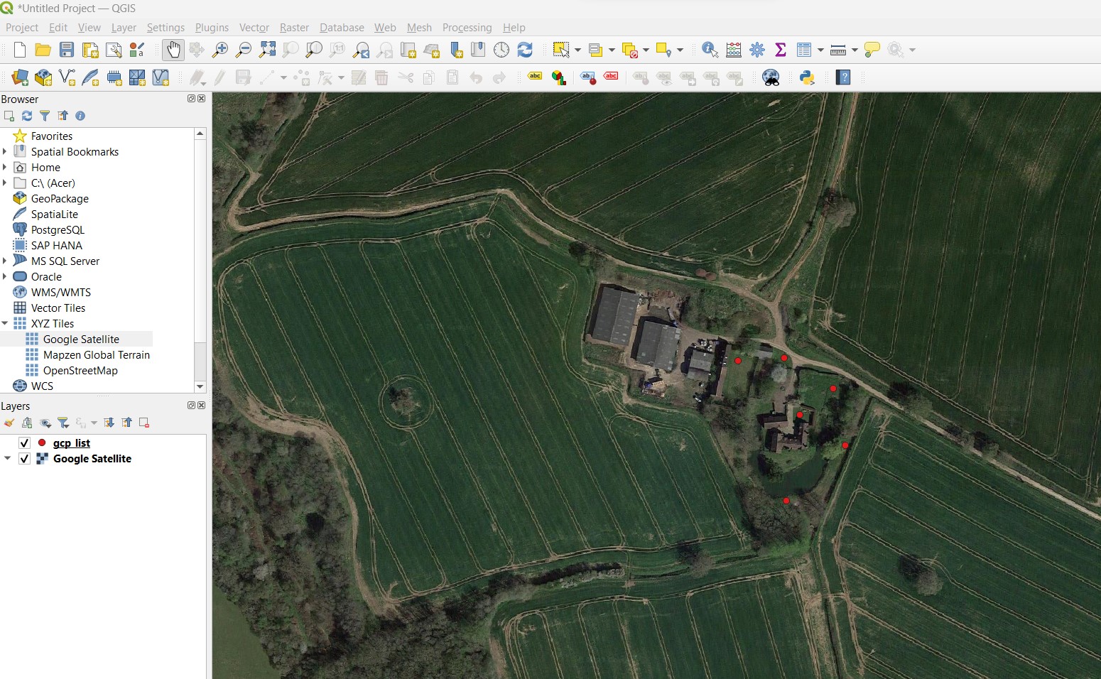Open the MetaSearch catalog icon
Viewport: 1101px width, 679px height.
tap(769, 77)
